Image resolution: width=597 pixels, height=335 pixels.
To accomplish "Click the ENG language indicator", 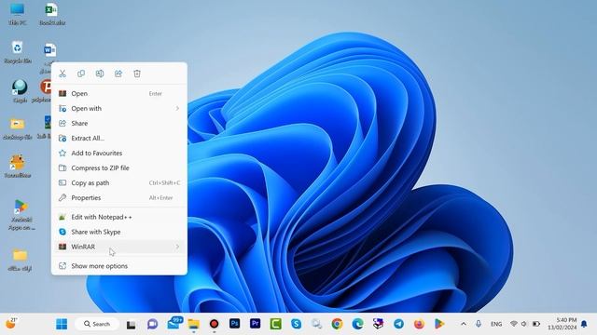I will [496, 324].
